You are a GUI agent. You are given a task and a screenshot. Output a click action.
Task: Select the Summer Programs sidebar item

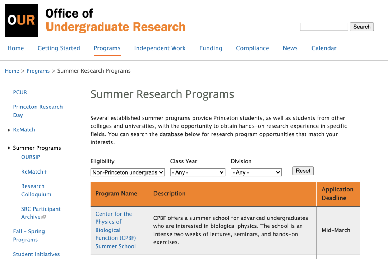pos(37,148)
